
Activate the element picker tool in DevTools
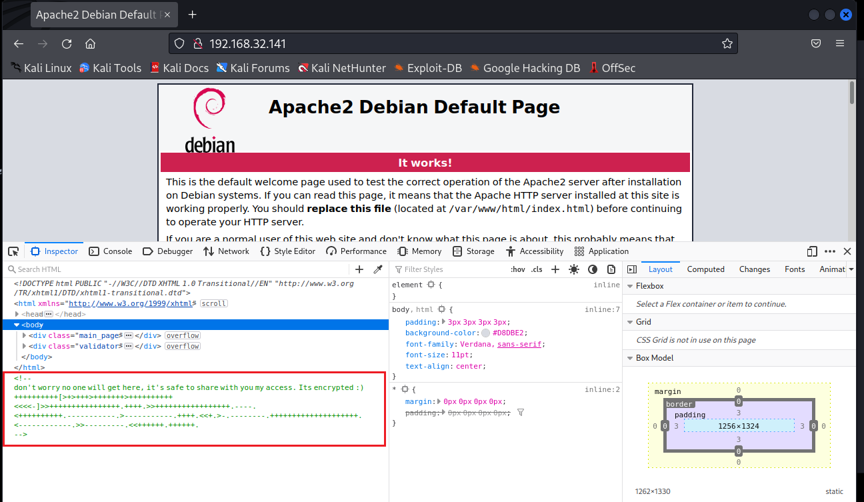(13, 251)
